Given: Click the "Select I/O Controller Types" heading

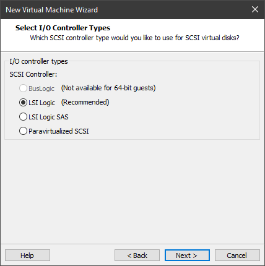Looking at the screenshot, I should (63, 28).
